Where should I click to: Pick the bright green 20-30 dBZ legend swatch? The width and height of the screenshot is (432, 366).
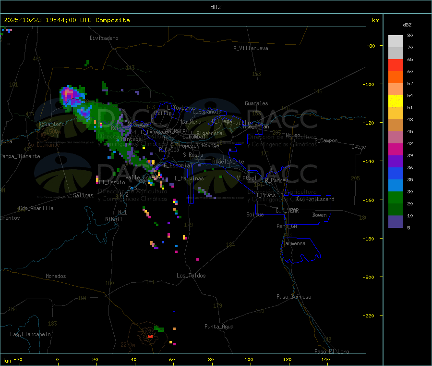tap(396, 197)
